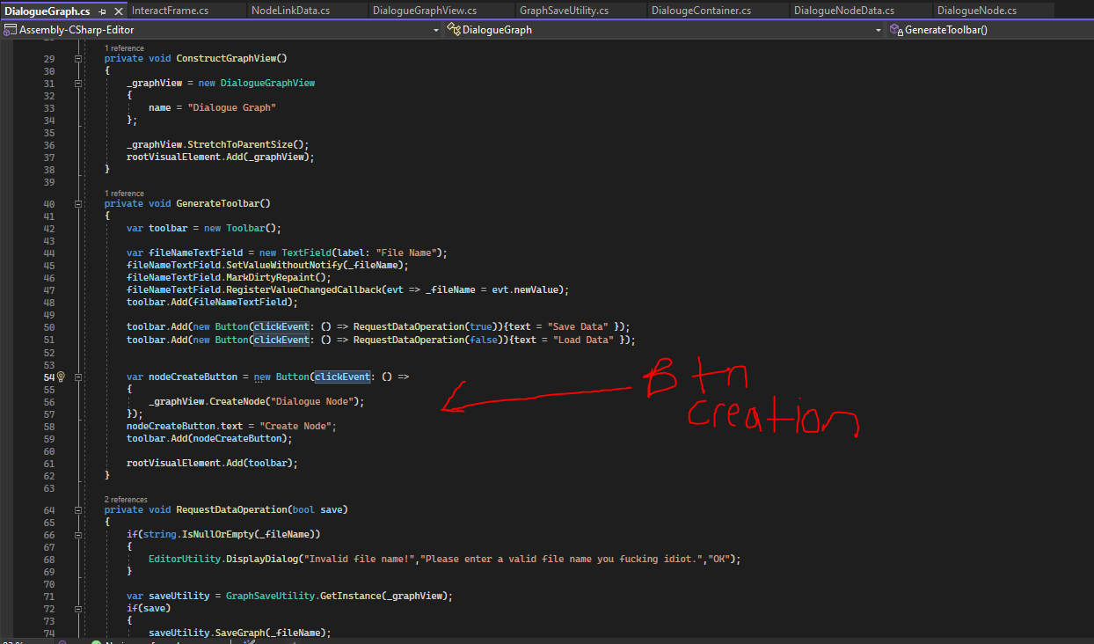
Task: Click '1 reference' above GenerateToolbar
Action: pyautogui.click(x=124, y=193)
